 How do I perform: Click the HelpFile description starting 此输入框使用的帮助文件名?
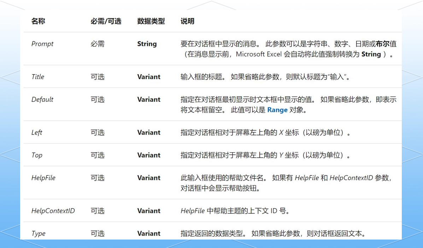(x=287, y=183)
